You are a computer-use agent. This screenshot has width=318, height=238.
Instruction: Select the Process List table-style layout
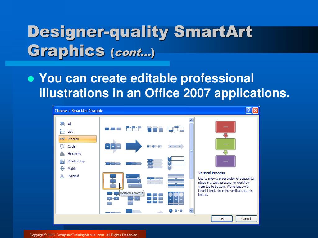point(155,181)
